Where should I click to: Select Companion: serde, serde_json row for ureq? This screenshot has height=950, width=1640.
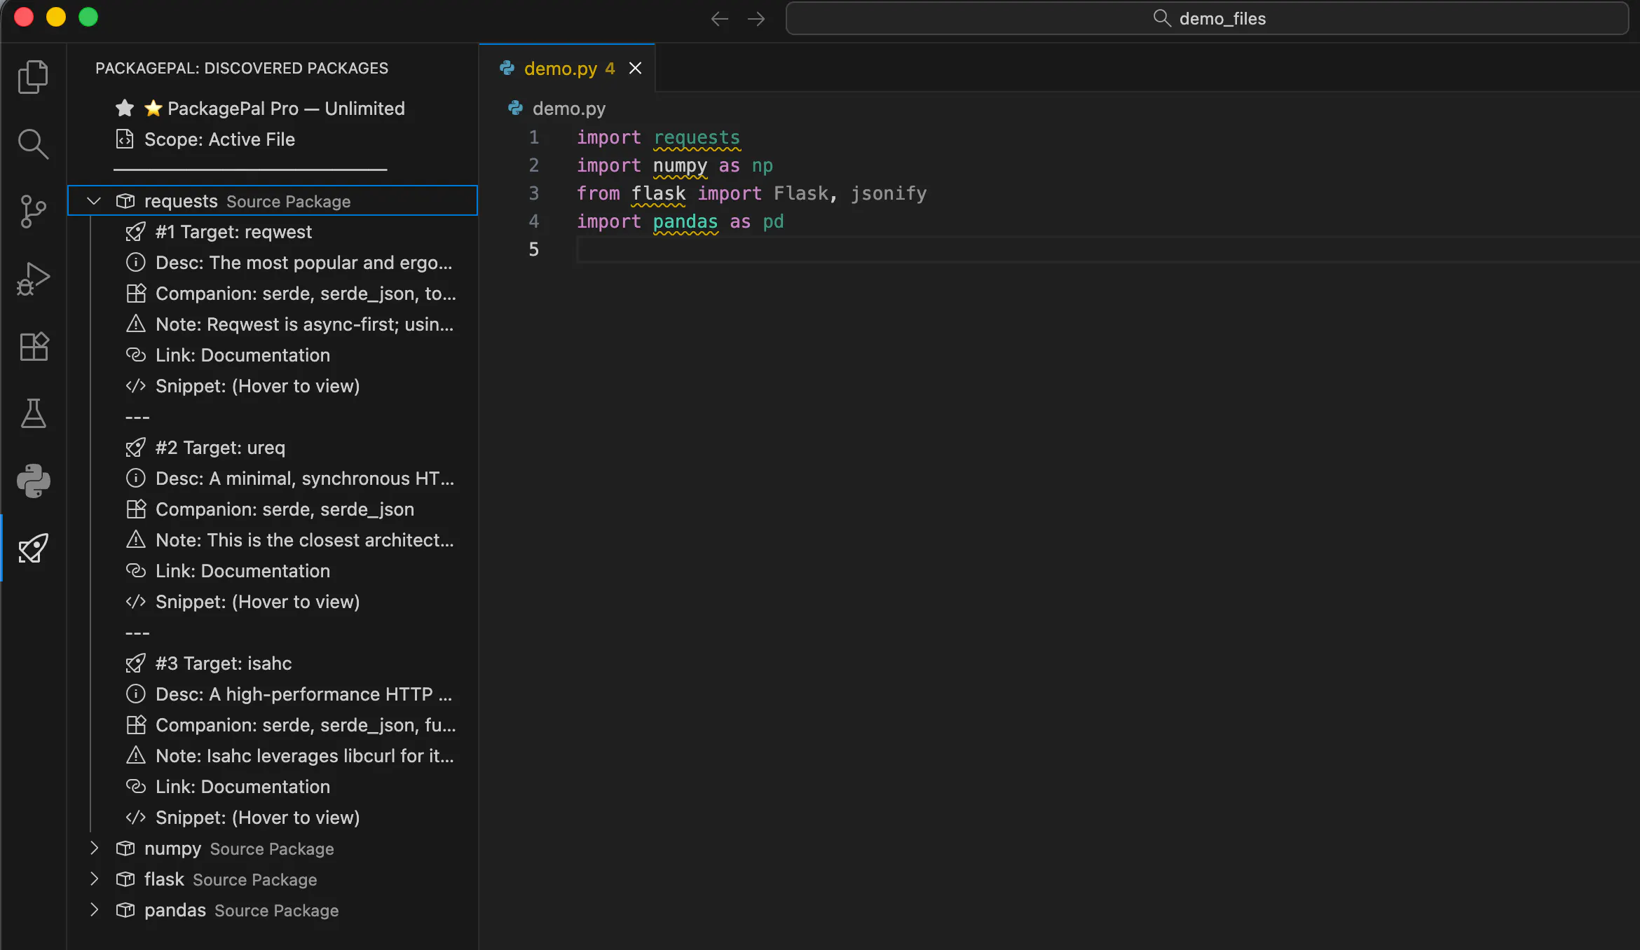[x=273, y=509]
